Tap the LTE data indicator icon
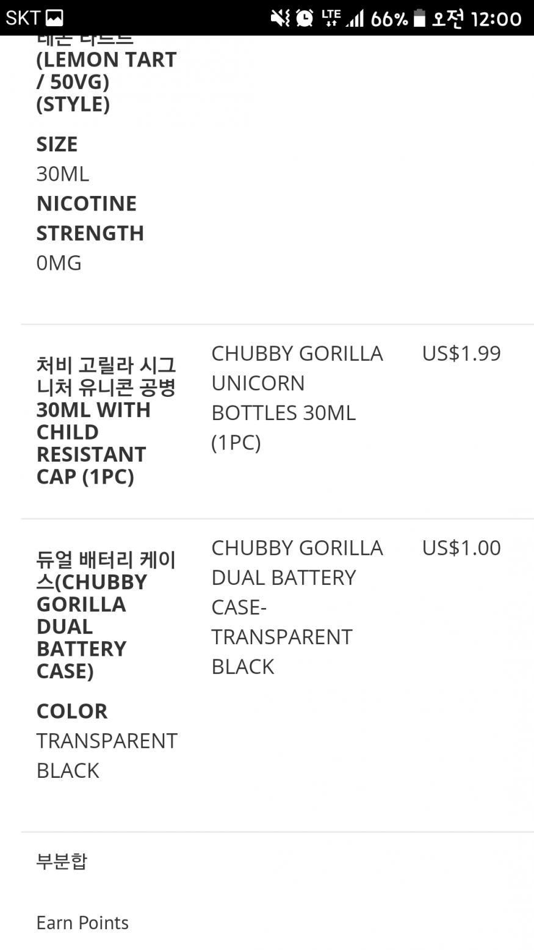 coord(331,18)
